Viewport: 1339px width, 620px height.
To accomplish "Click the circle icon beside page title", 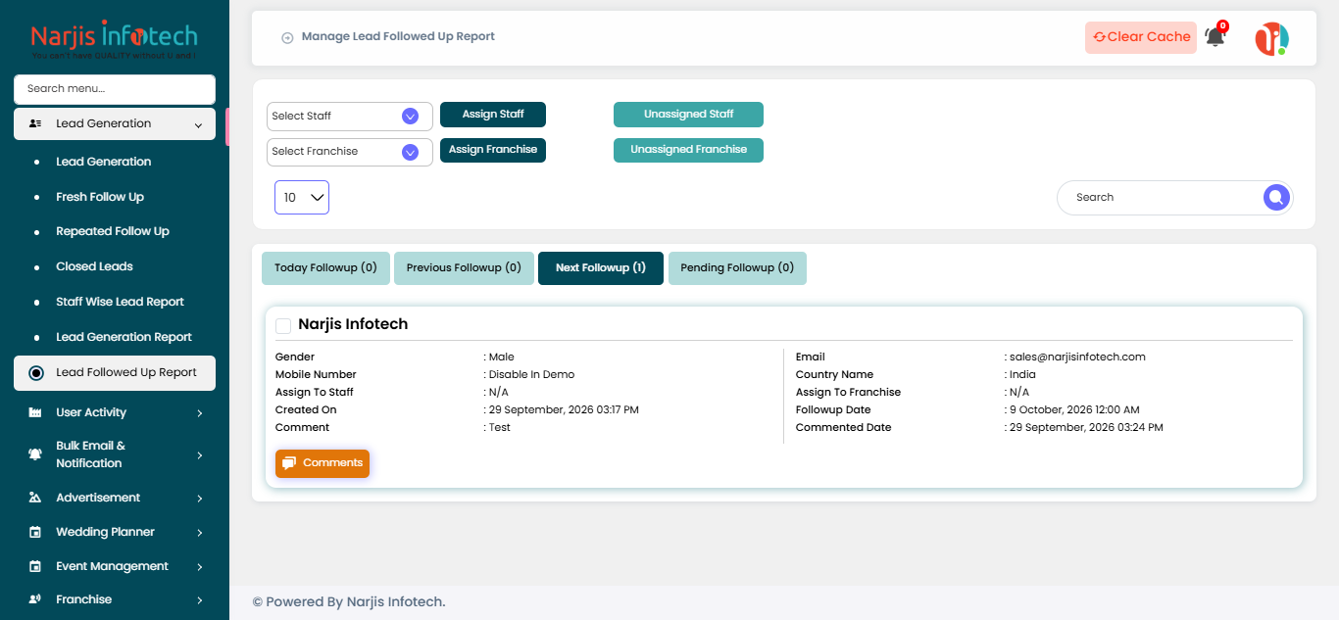I will pos(287,37).
